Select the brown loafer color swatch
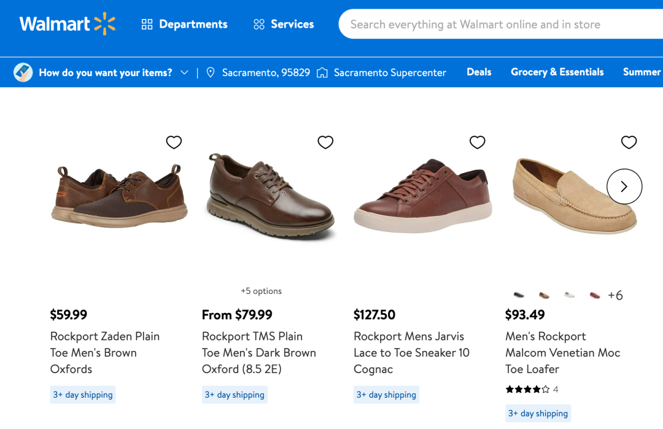The height and width of the screenshot is (429, 663). tap(544, 295)
